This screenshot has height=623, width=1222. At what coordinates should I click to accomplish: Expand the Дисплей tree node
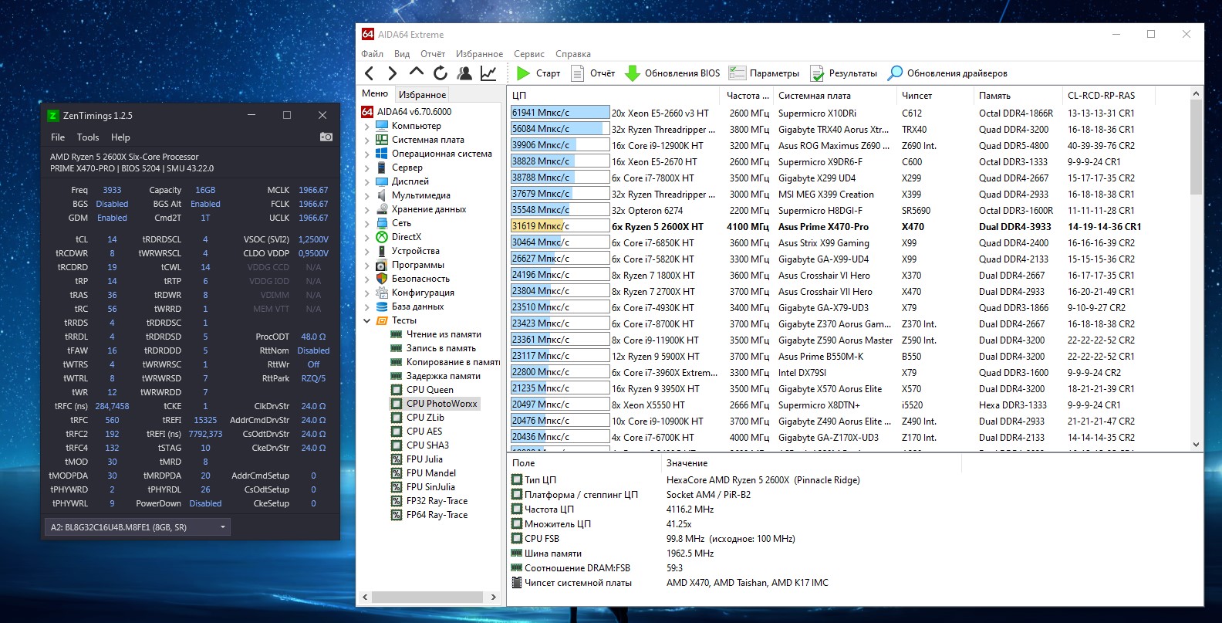[x=367, y=181]
